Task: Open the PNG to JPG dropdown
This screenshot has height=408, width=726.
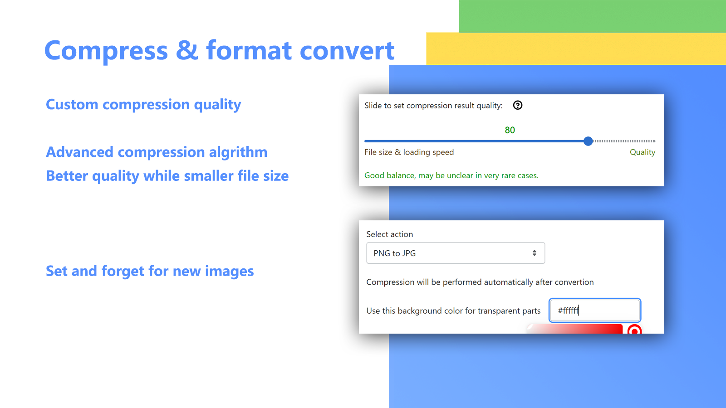Action: tap(455, 253)
